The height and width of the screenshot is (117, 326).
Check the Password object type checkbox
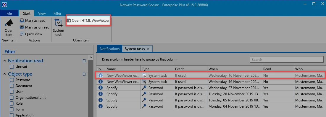click(x=12, y=80)
